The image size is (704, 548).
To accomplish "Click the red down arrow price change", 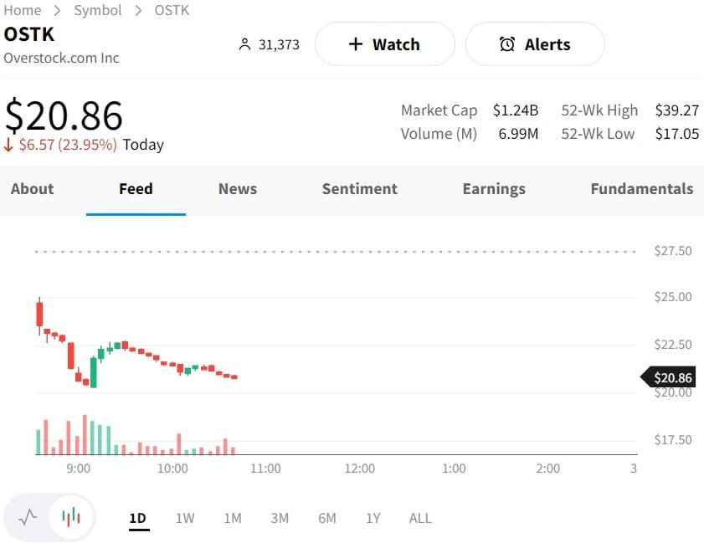I will [x=9, y=145].
